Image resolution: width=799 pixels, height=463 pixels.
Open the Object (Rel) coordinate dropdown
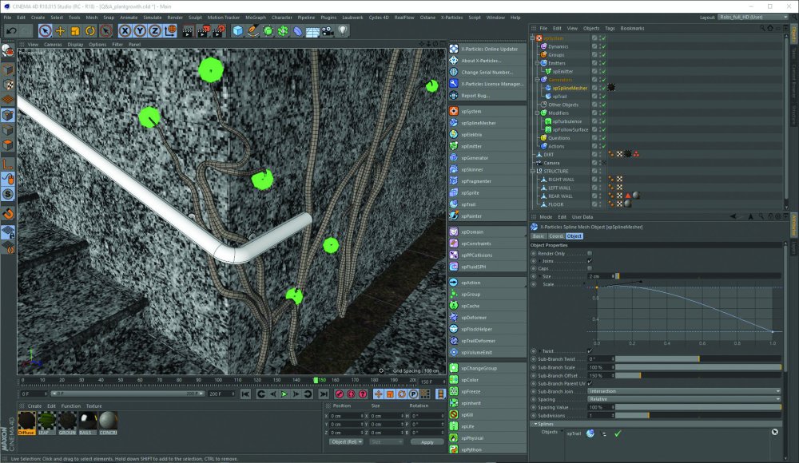(346, 441)
